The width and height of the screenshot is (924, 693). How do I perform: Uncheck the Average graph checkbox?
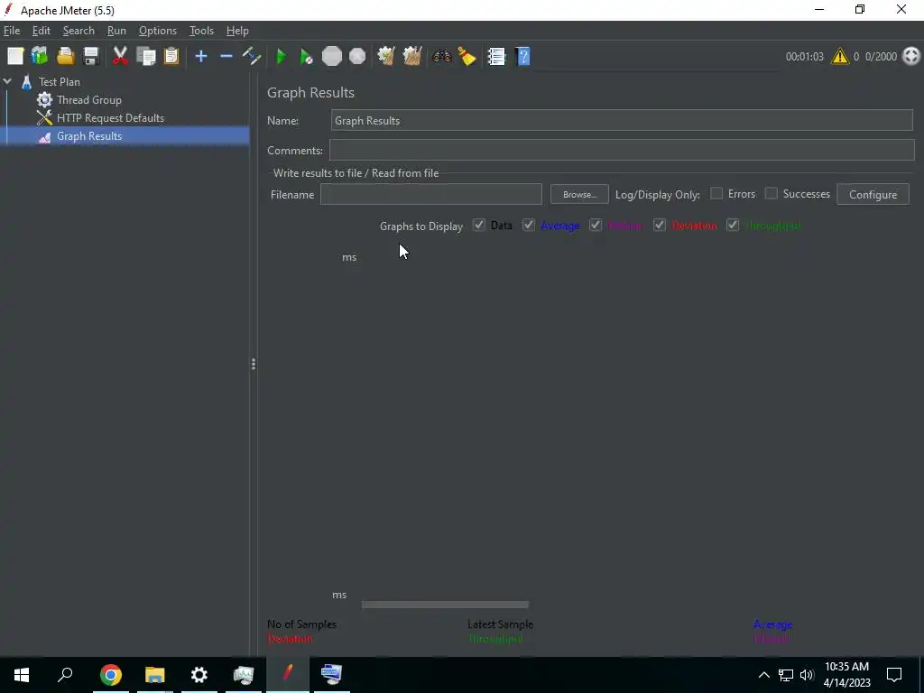(x=529, y=225)
